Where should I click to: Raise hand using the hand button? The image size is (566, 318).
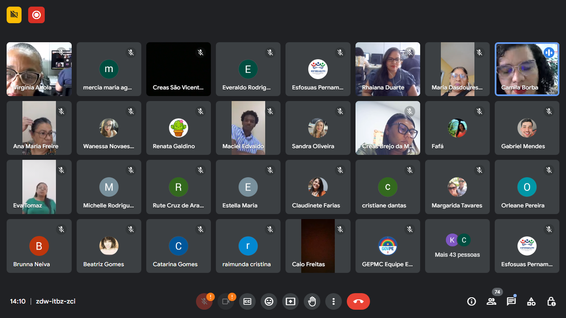tap(312, 301)
